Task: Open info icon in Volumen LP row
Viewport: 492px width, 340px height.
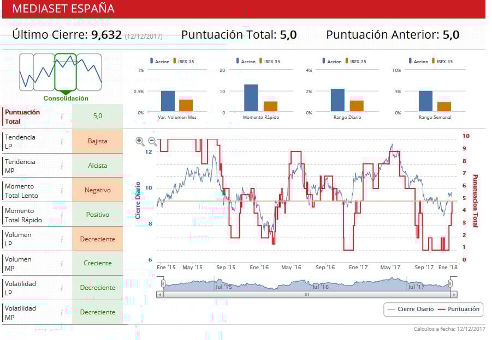Action: click(62, 240)
